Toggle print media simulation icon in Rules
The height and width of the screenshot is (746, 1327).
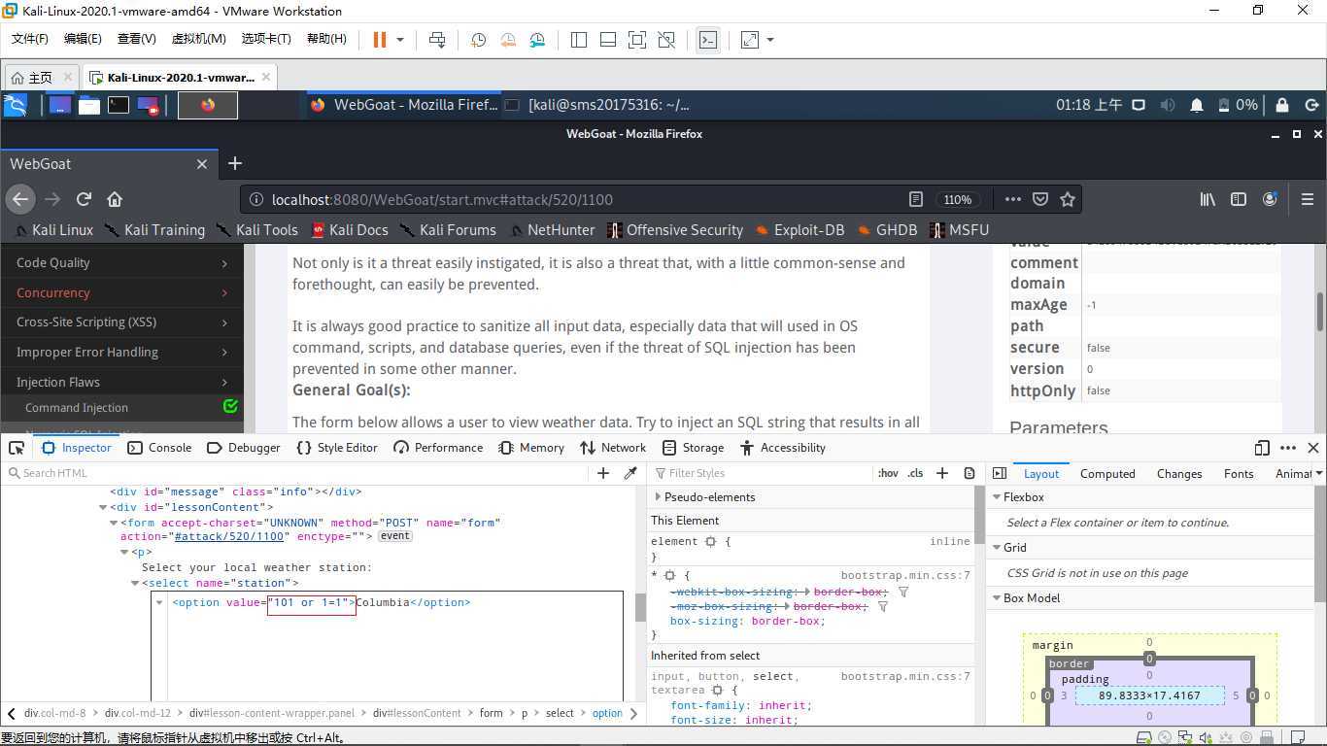click(x=970, y=473)
